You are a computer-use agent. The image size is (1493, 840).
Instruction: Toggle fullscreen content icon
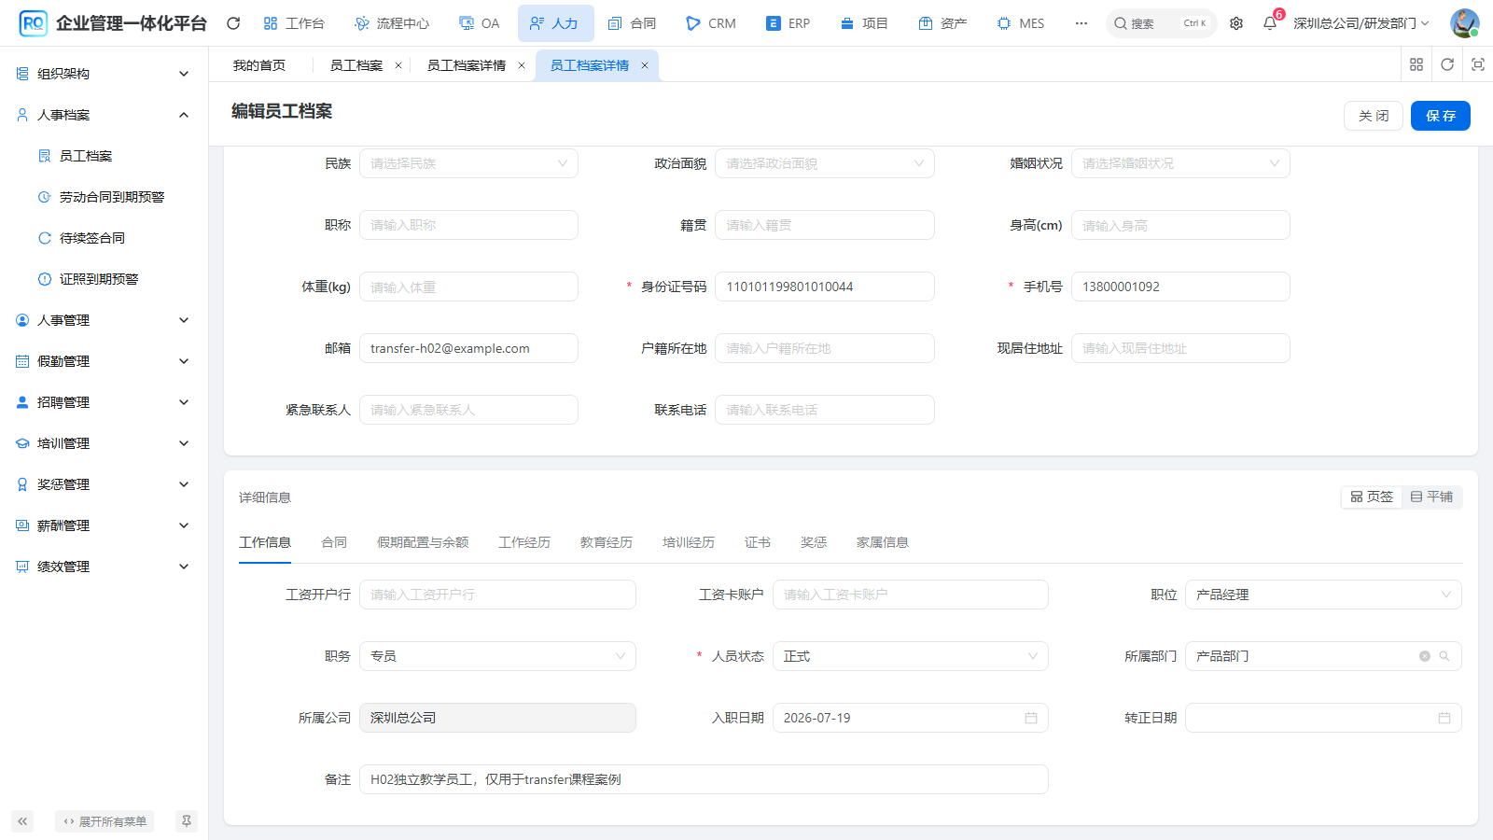pyautogui.click(x=1478, y=64)
